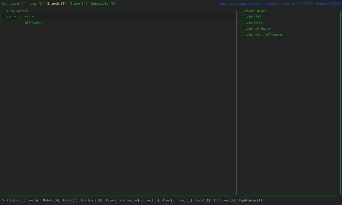Click the Local Branch panel title
342x205 pixels.
pyautogui.click(x=17, y=11)
